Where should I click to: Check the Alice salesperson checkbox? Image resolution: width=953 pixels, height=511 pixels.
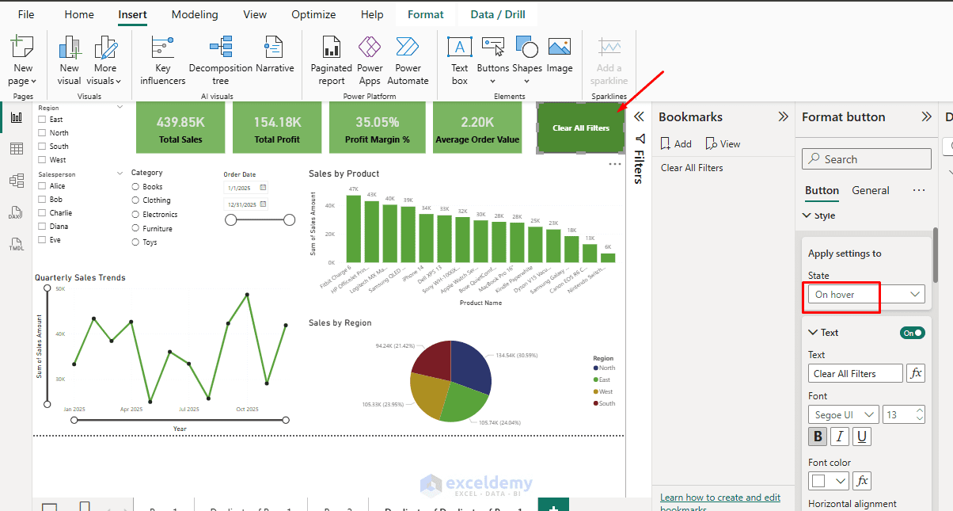[x=42, y=186]
